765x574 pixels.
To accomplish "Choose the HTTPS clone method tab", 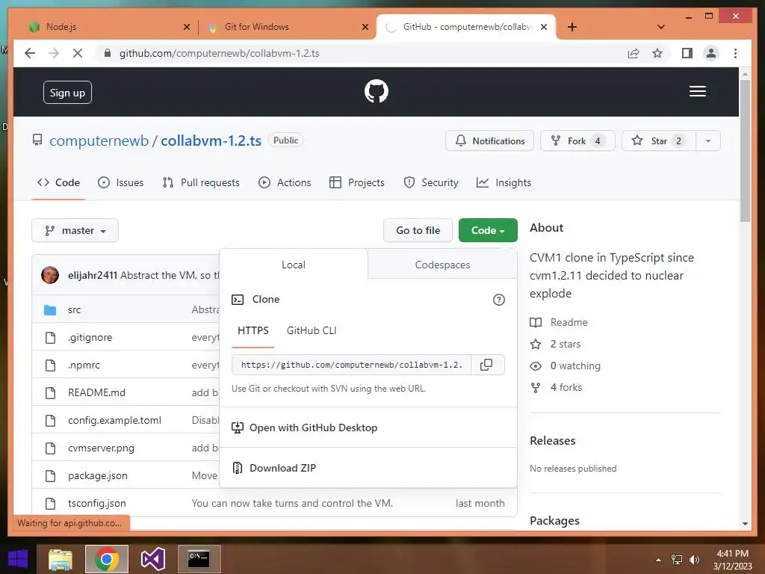I will click(253, 330).
